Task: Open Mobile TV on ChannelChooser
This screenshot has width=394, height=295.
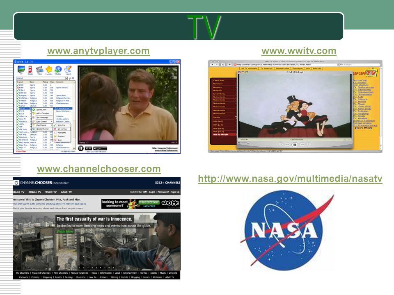Action: [x=34, y=192]
